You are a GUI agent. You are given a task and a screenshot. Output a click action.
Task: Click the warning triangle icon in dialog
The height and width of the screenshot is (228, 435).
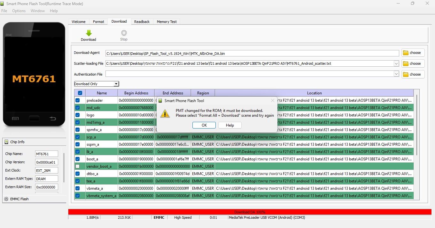coord(165,113)
